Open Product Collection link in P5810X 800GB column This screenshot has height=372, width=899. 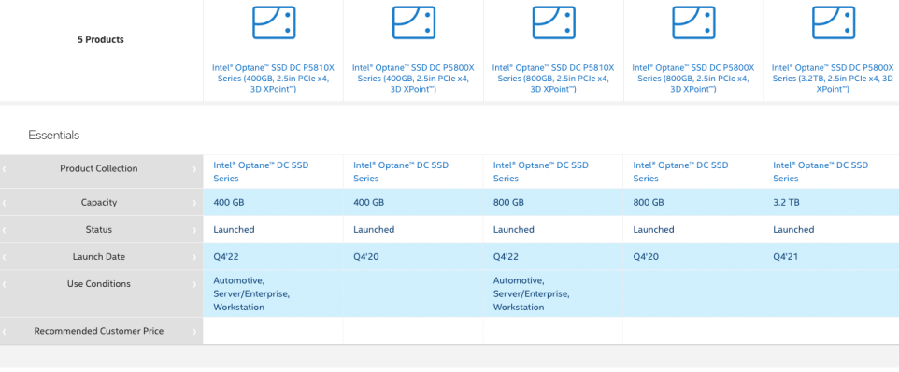tap(541, 171)
